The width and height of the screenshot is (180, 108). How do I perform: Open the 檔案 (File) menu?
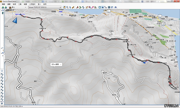pyautogui.click(x=3, y=4)
